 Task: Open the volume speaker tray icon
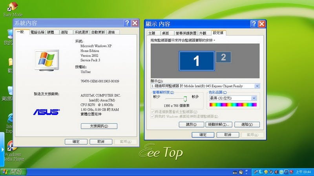tap(276, 172)
